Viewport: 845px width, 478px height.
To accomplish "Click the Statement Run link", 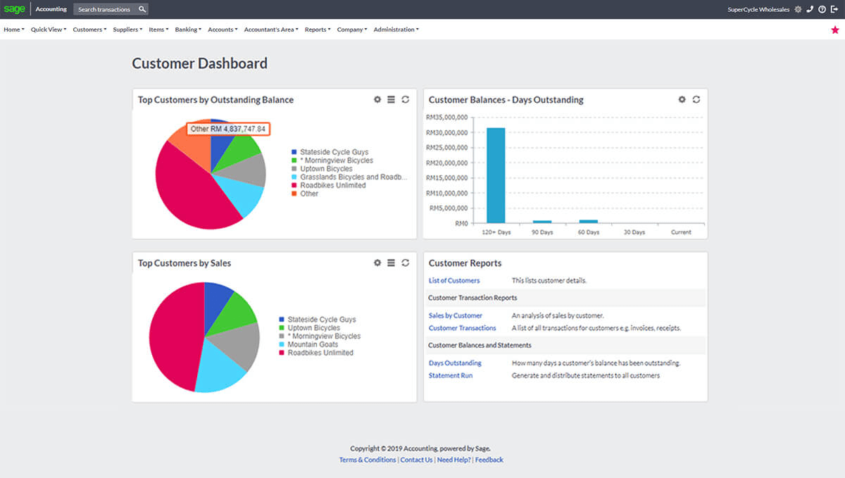I will (x=450, y=375).
